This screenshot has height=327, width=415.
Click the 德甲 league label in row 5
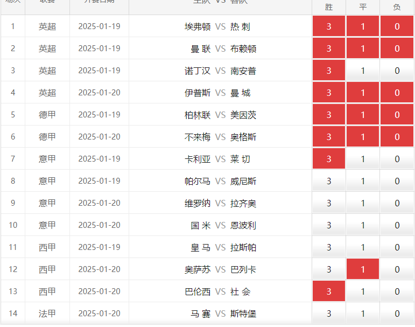click(47, 115)
